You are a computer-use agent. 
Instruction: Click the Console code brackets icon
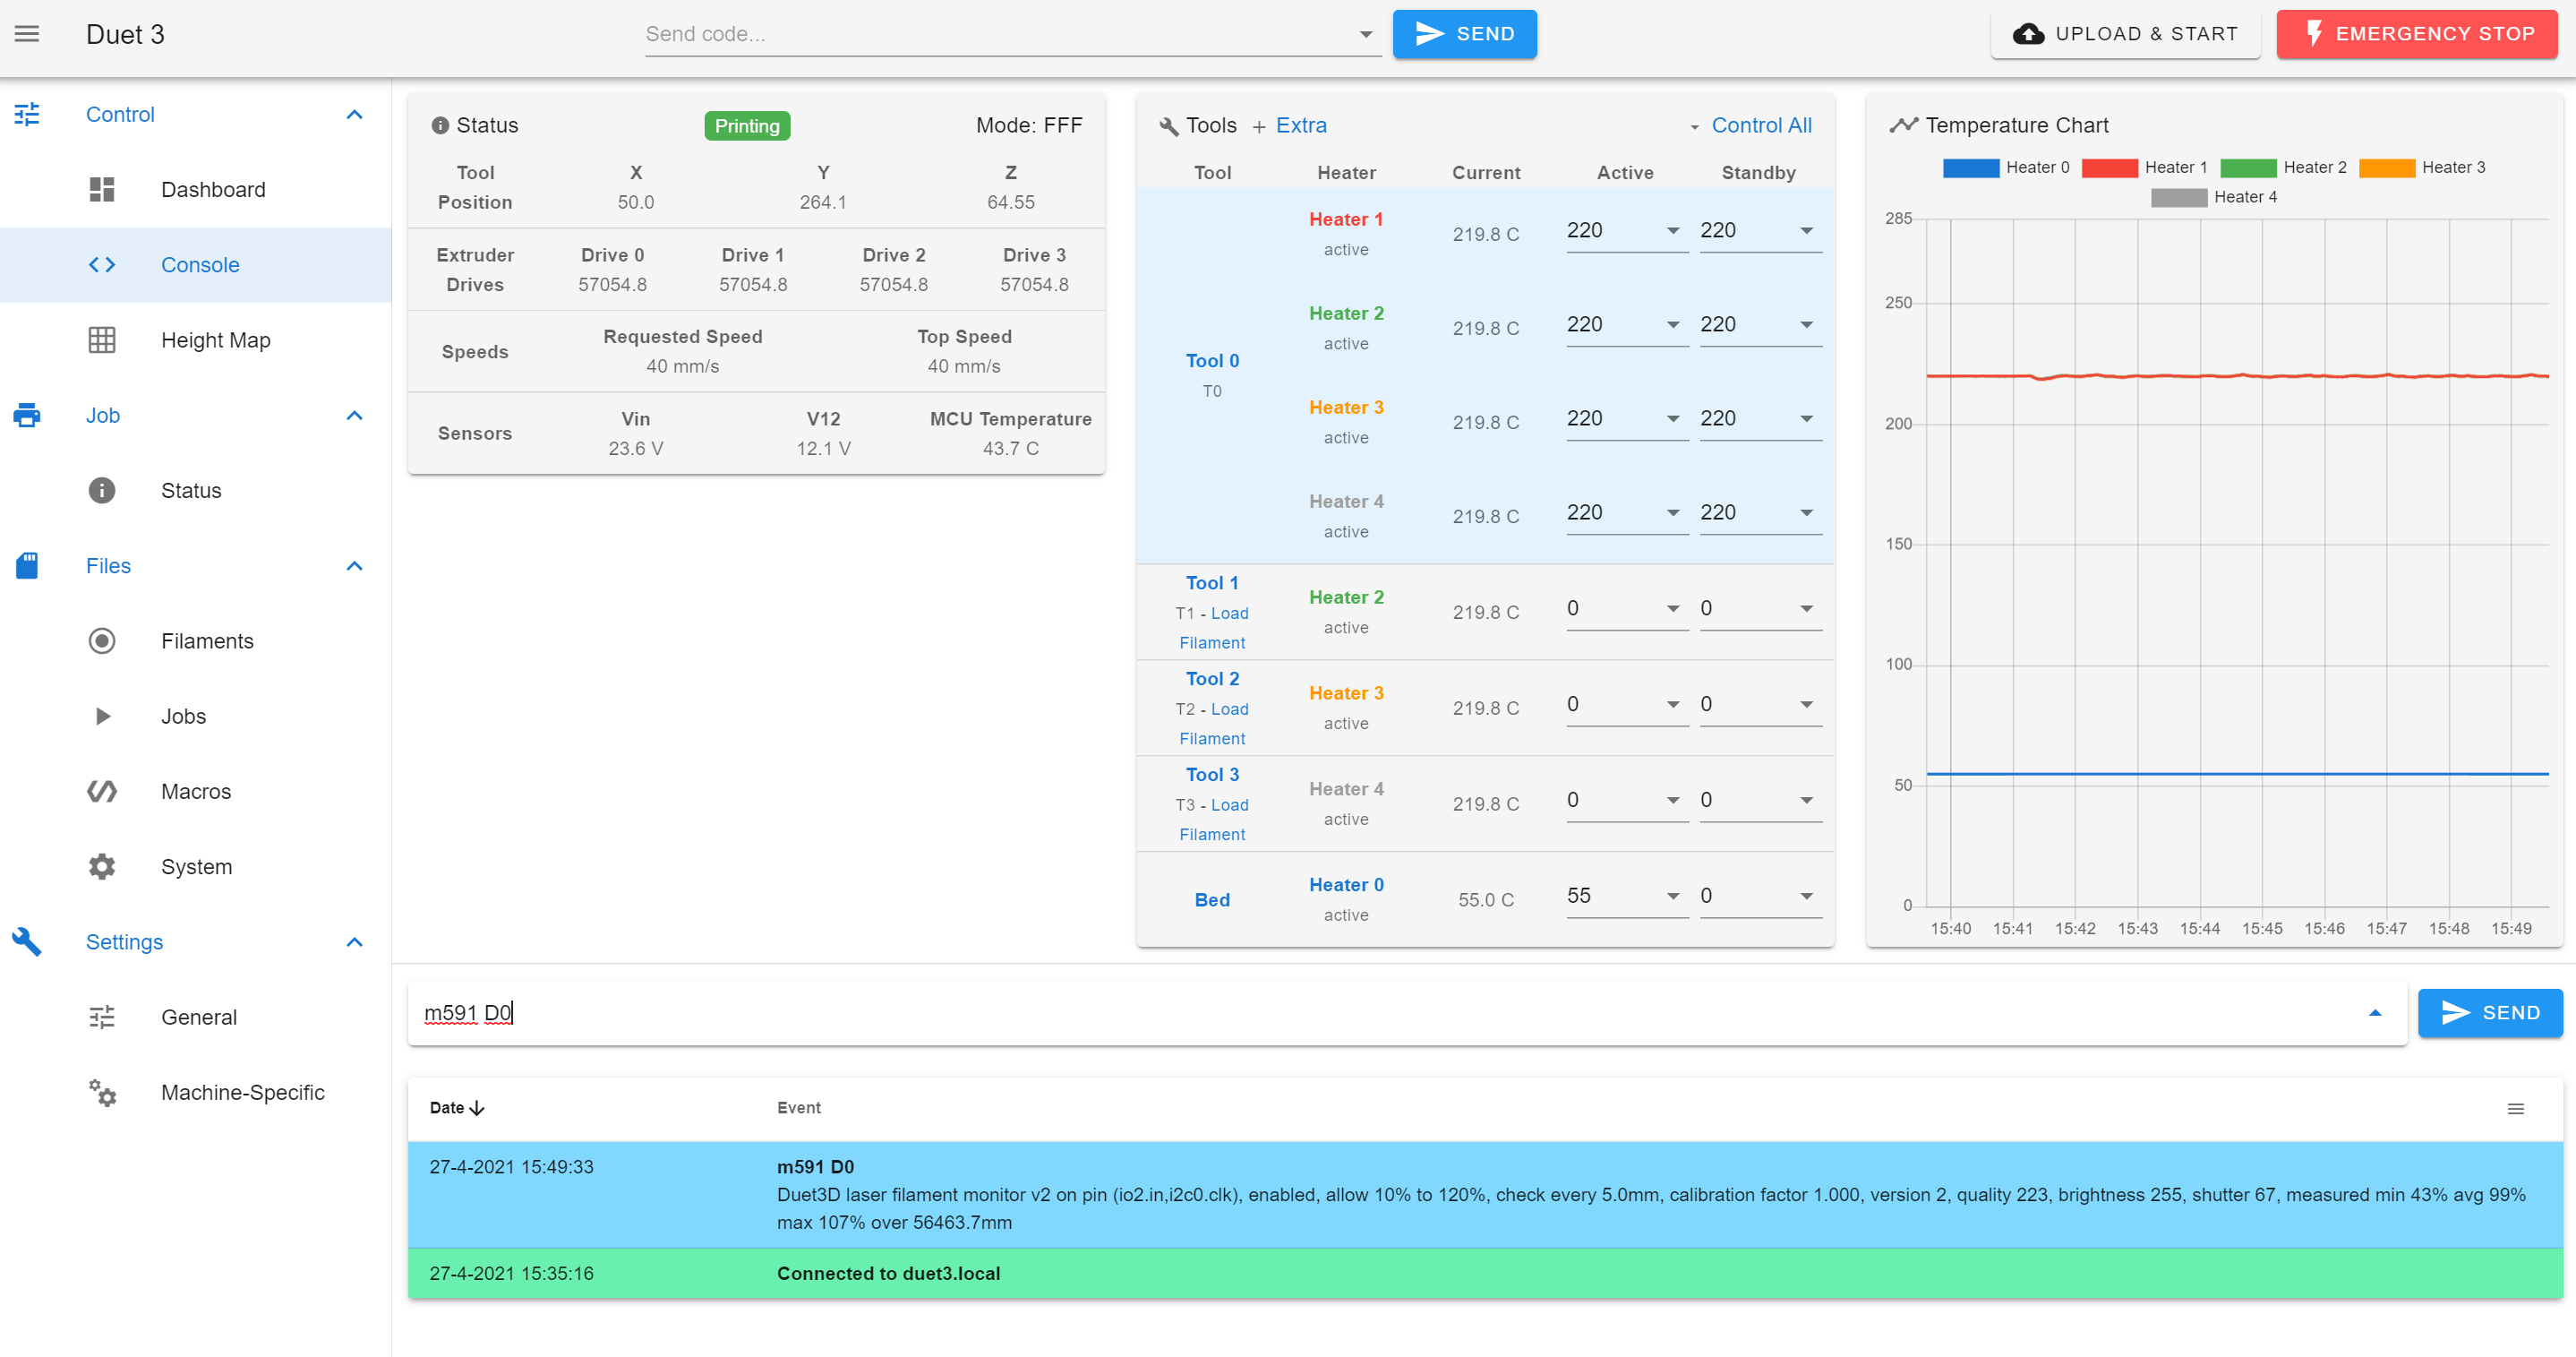[102, 264]
